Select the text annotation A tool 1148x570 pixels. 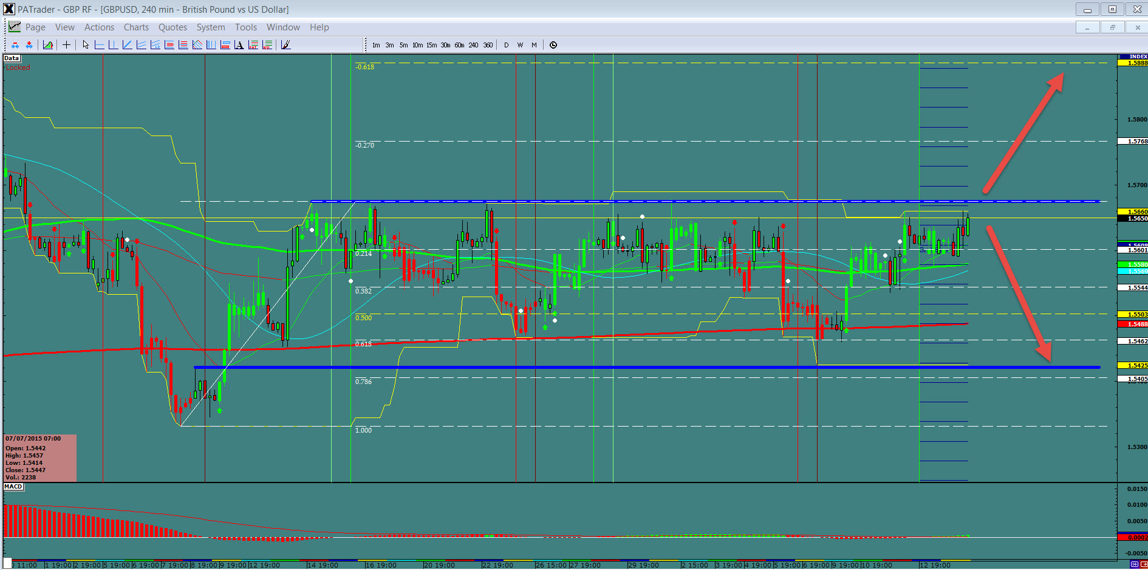coord(239,45)
